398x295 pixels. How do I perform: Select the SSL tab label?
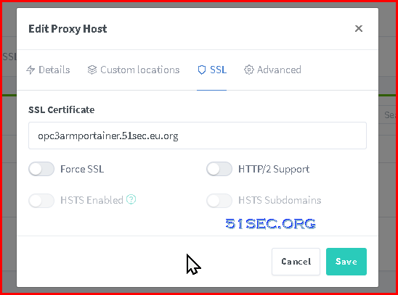(219, 70)
